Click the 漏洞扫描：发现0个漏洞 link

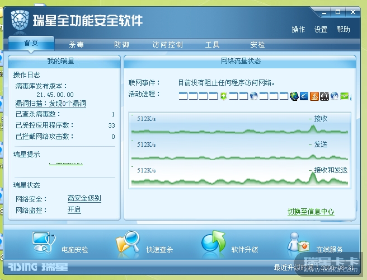50,104
